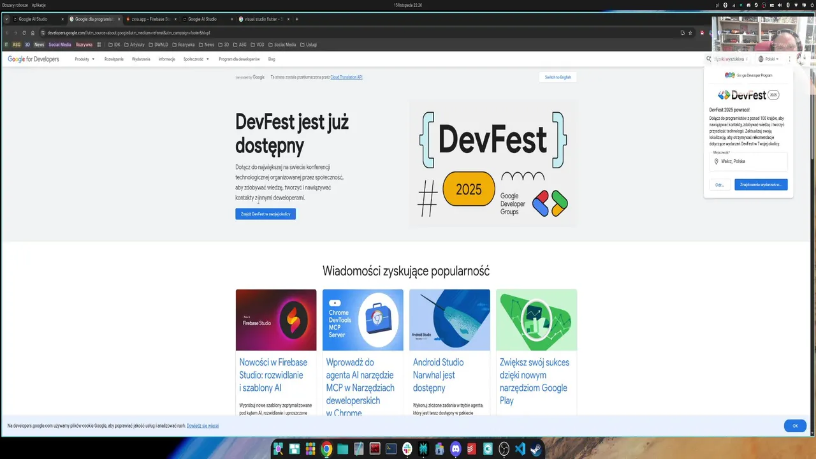This screenshot has width=816, height=459.
Task: Click the Switch to English button
Action: coord(558,77)
